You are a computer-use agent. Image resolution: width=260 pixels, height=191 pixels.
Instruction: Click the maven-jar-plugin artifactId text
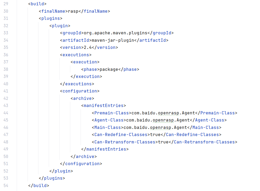[113, 40]
